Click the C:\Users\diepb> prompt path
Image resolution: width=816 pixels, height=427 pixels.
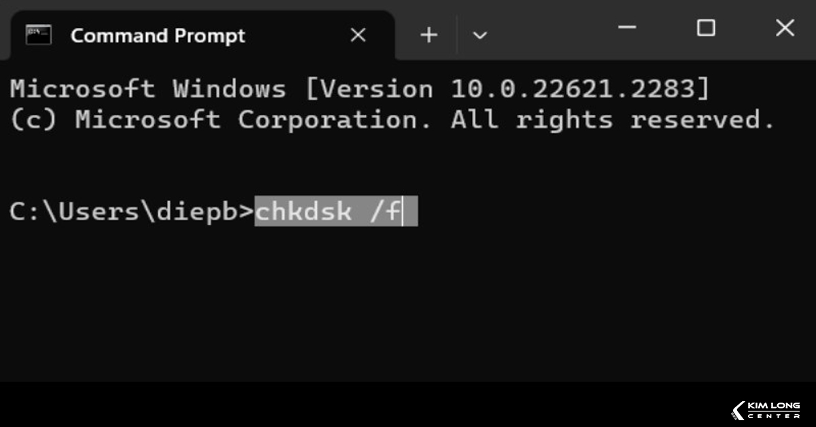click(131, 211)
